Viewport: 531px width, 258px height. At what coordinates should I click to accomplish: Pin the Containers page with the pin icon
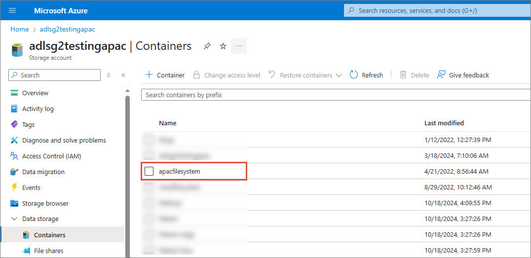(x=207, y=46)
